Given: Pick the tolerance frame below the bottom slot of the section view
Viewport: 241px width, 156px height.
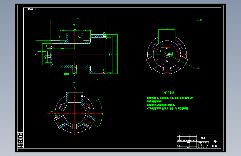Looking at the screenshot, I should tap(66, 74).
